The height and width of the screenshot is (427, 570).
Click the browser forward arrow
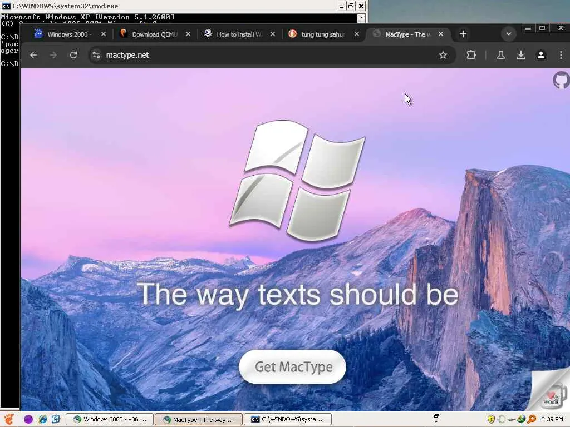(x=53, y=55)
